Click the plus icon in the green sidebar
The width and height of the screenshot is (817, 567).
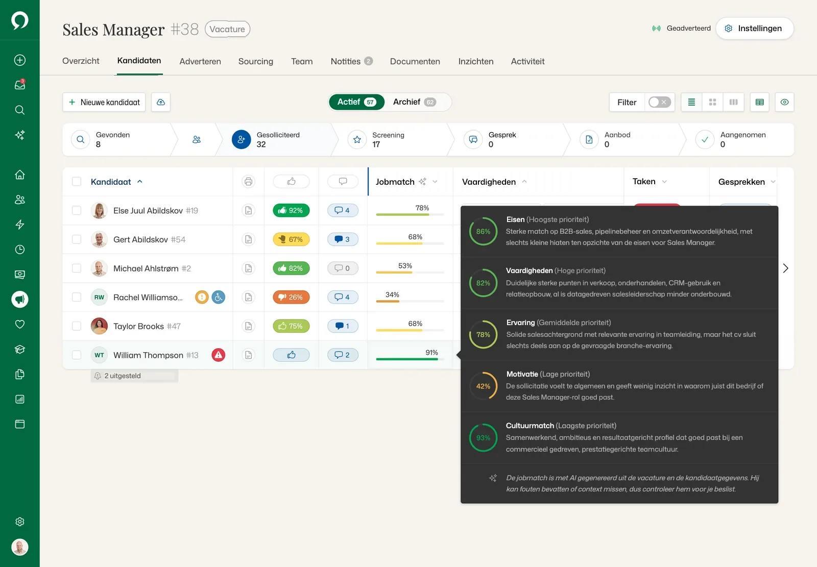(x=19, y=60)
